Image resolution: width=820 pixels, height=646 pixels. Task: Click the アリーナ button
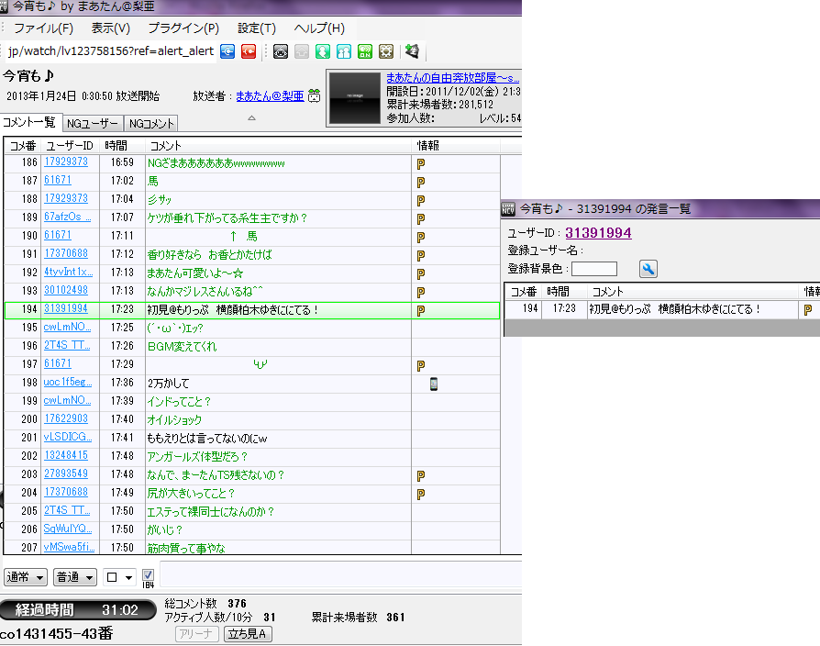point(196,634)
